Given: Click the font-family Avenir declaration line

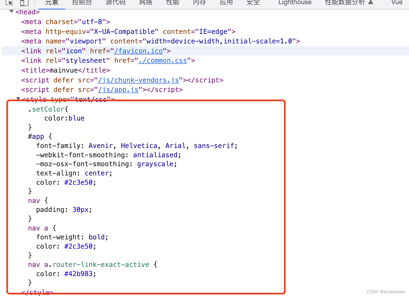Looking at the screenshot, I should tap(137, 146).
